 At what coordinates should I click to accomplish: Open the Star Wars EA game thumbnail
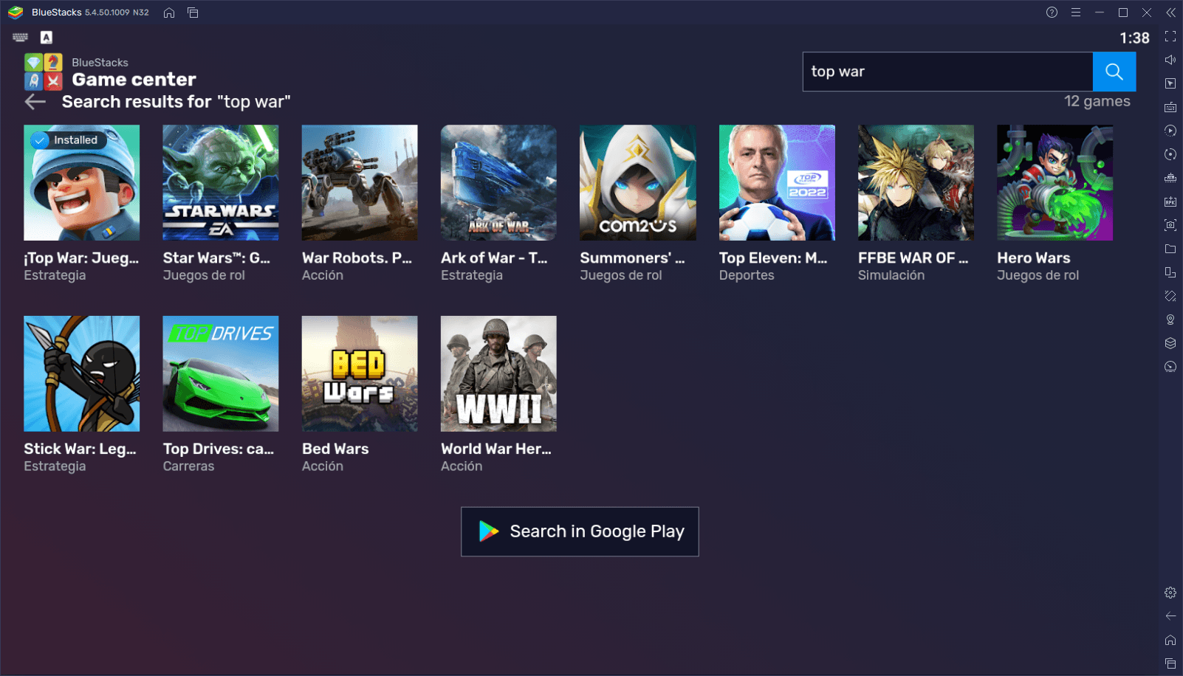(221, 182)
